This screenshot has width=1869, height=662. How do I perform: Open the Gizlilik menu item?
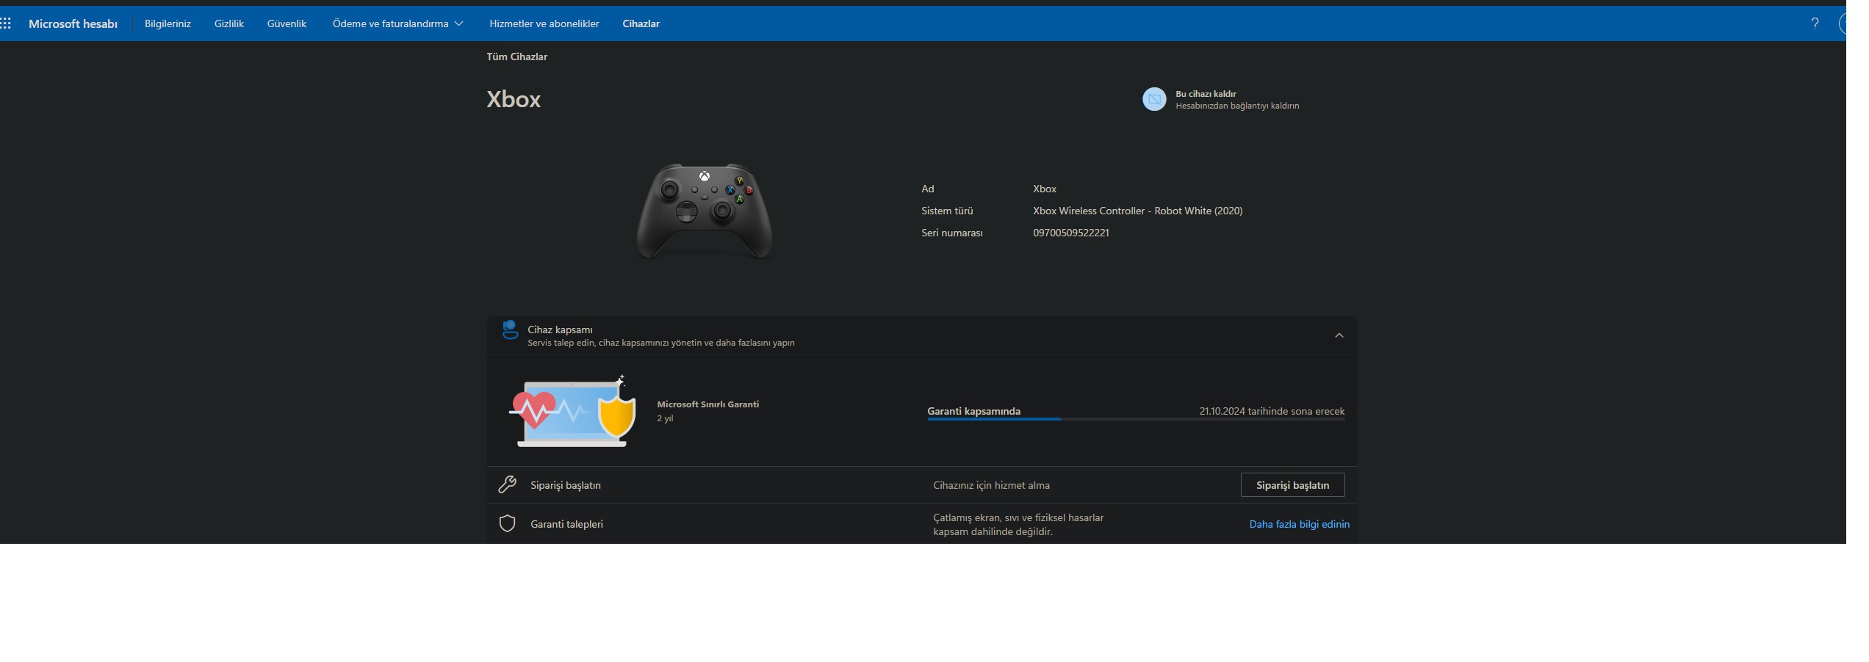point(228,23)
